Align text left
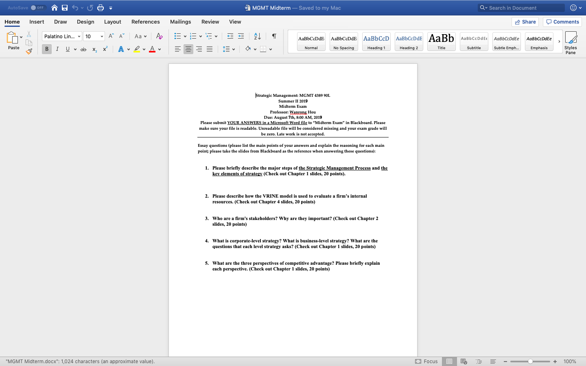The height and width of the screenshot is (366, 586). (178, 49)
